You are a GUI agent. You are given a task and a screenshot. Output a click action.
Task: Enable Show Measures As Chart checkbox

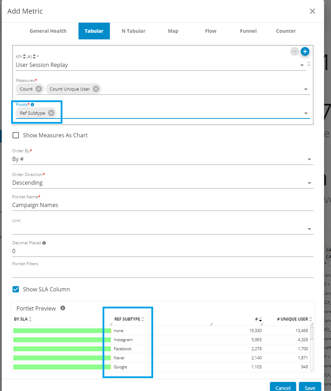[x=16, y=135]
